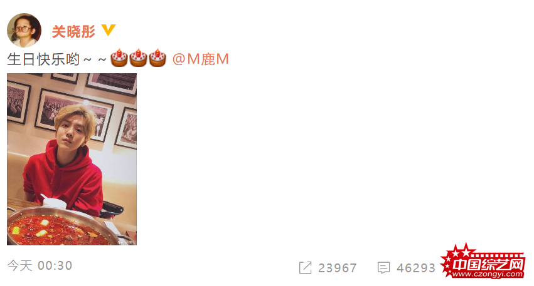Open the @M鹿M mention link
Image resolution: width=534 pixels, height=286 pixels.
[x=201, y=59]
